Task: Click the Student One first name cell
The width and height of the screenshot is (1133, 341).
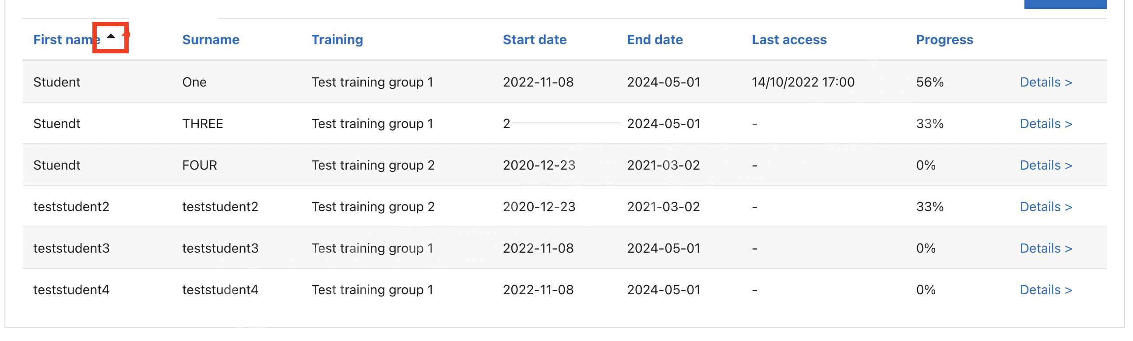Action: (x=57, y=82)
